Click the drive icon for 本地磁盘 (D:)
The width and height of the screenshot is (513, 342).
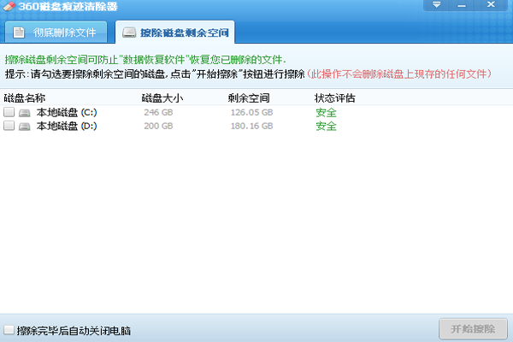pyautogui.click(x=25, y=127)
